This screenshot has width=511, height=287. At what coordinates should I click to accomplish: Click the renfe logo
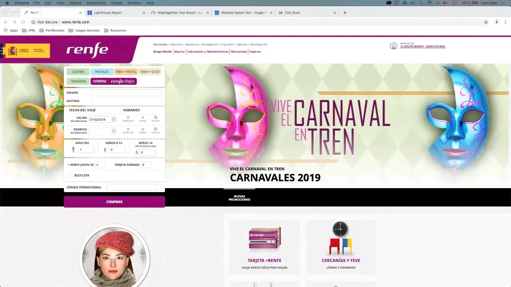point(87,50)
